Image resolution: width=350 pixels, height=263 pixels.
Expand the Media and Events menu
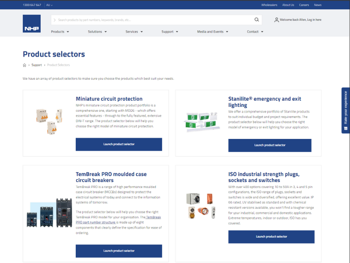(x=213, y=32)
